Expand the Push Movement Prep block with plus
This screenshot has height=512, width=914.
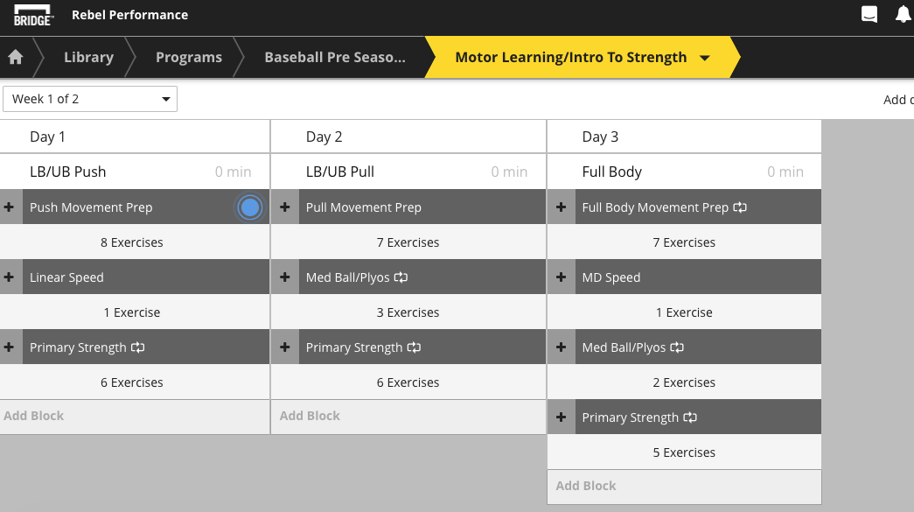[x=10, y=207]
